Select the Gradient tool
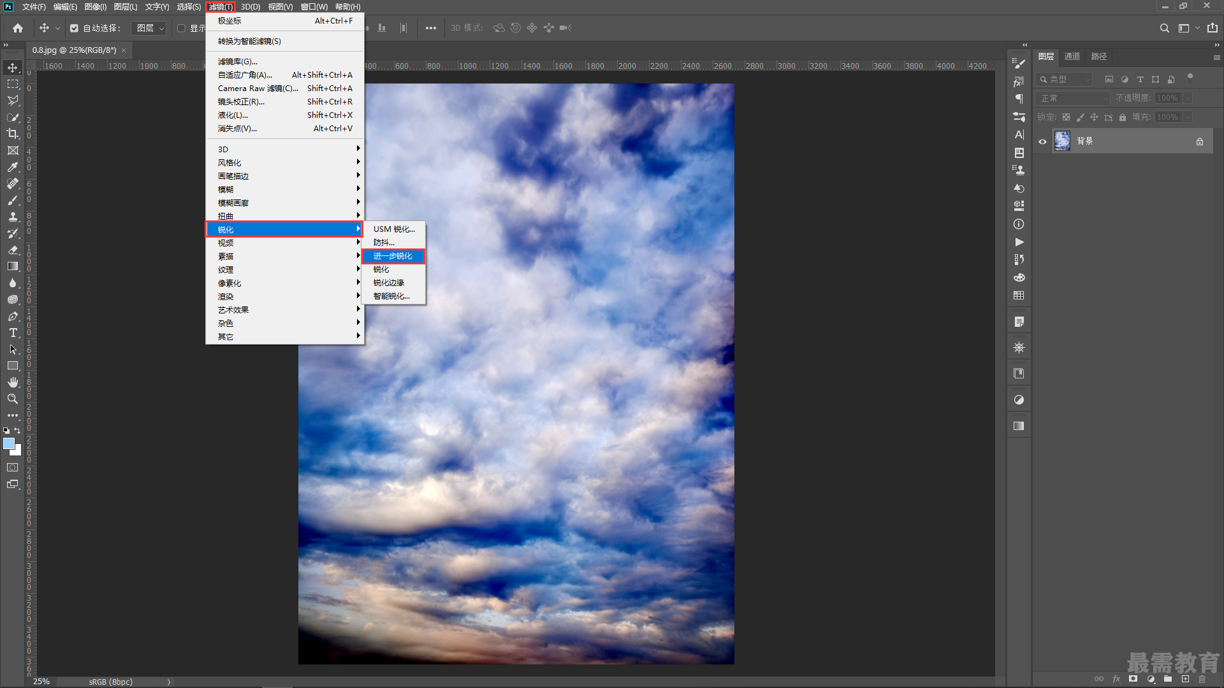 click(x=13, y=266)
